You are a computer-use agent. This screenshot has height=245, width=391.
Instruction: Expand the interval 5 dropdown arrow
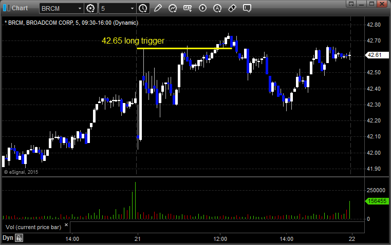click(x=132, y=8)
